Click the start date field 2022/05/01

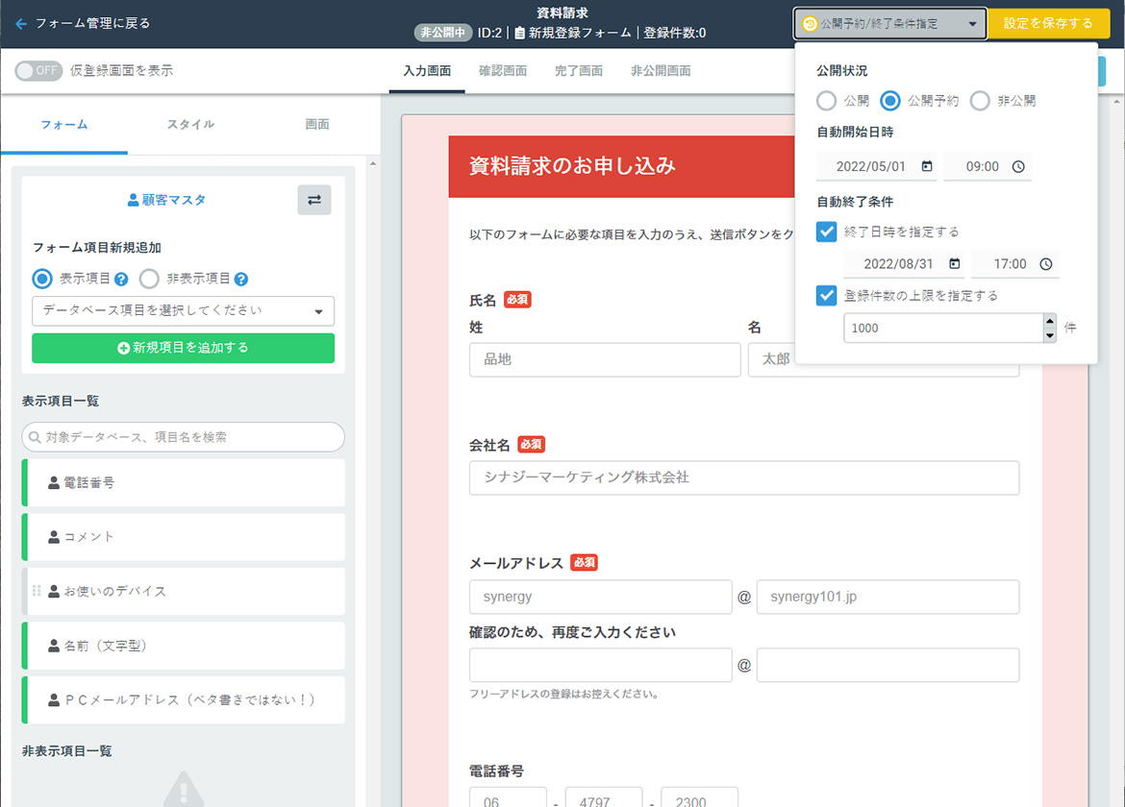point(876,166)
